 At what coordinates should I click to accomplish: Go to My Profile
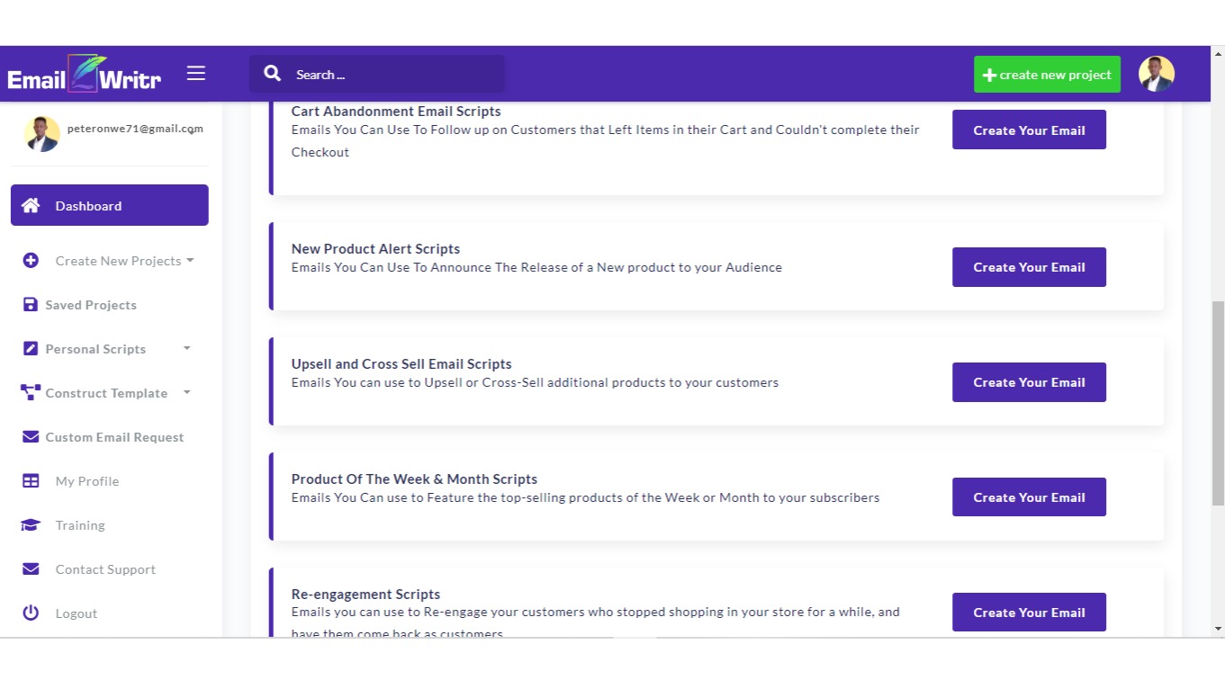point(87,481)
